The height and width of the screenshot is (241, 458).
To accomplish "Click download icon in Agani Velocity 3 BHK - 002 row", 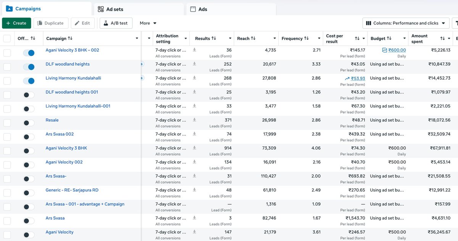I will click(194, 50).
